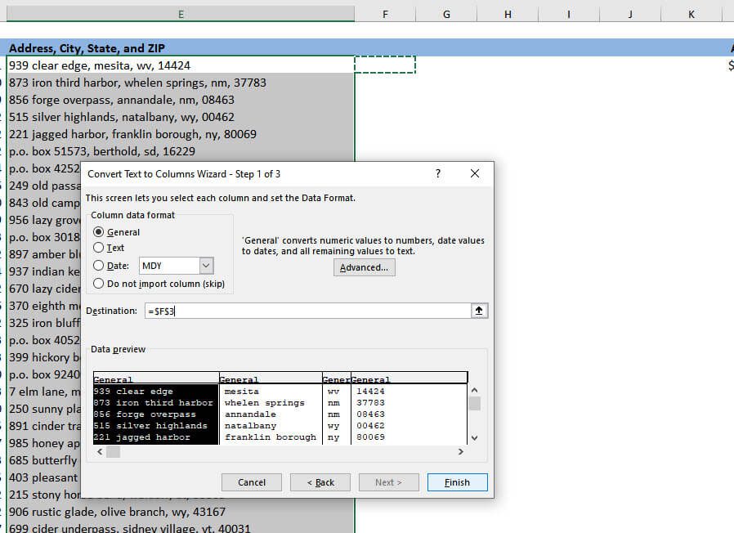Open the Advanced options dialog
This screenshot has width=734, height=533.
363,266
